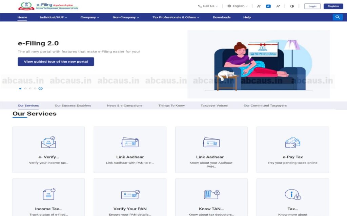Image resolution: width=347 pixels, height=216 pixels.
Task: Click the Tax information 'Know more about' card
Action: tap(292, 200)
